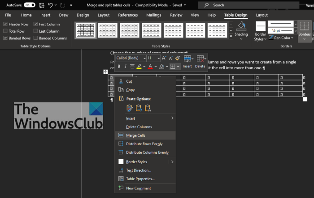This screenshot has width=314, height=198.
Task: Click the Save icon in title bar
Action: (x=42, y=5)
